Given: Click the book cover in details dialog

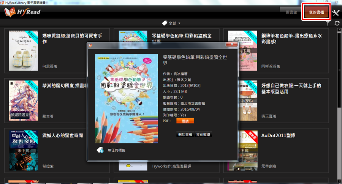Looking at the screenshot, I should [x=127, y=99].
